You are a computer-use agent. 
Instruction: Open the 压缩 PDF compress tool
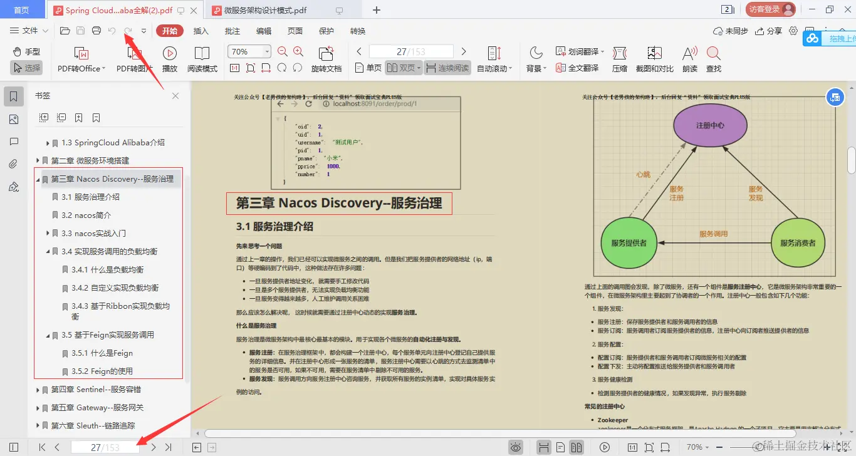(x=620, y=60)
